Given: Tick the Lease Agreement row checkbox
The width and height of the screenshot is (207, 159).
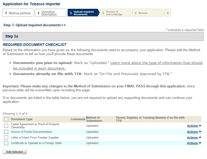Looking at the screenshot, I should pyautogui.click(x=6, y=126).
